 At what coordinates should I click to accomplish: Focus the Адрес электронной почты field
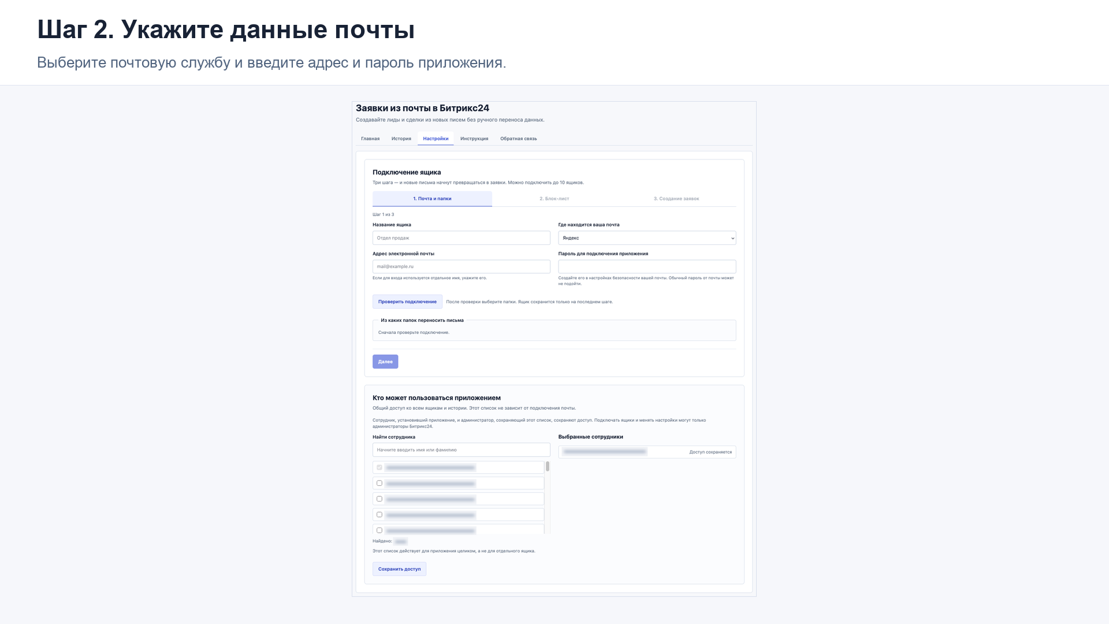pos(462,266)
